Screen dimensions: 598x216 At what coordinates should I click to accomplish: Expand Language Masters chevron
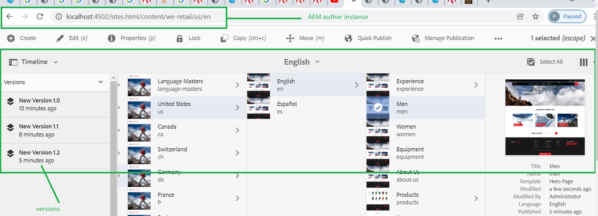tap(237, 85)
